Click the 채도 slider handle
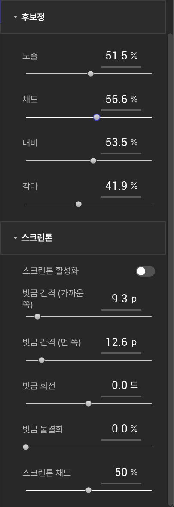 pos(97,117)
